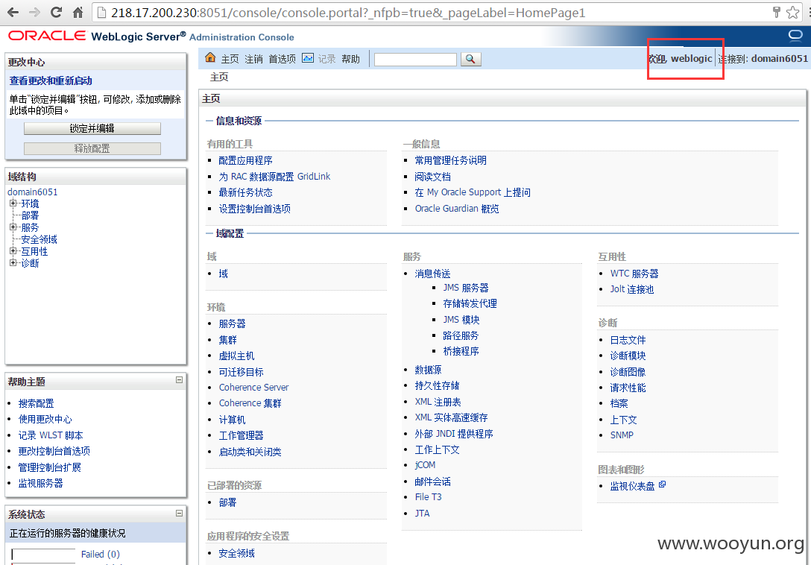Open 数据源 link

(x=429, y=370)
